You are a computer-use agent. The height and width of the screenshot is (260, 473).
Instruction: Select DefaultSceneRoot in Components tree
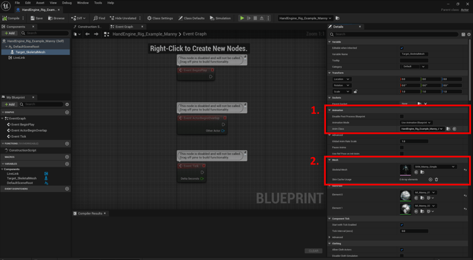[26, 47]
